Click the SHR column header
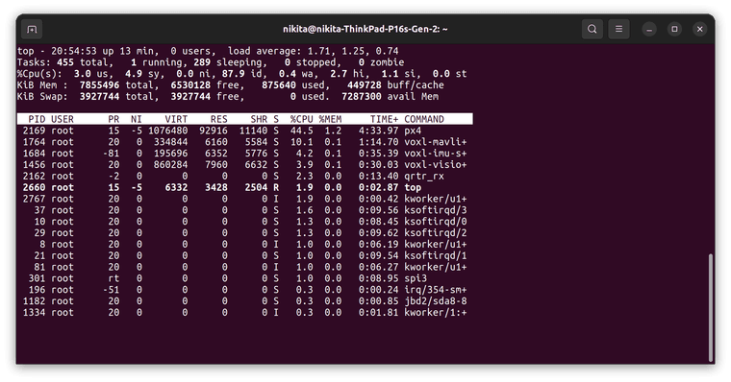The image size is (731, 382). (259, 119)
